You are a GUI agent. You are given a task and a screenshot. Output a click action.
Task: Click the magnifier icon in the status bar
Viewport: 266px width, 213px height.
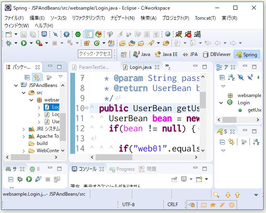[216, 195]
